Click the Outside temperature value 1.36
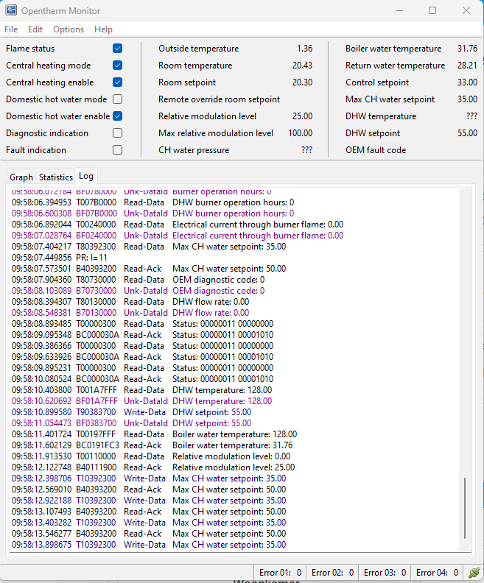The height and width of the screenshot is (583, 484). [305, 49]
